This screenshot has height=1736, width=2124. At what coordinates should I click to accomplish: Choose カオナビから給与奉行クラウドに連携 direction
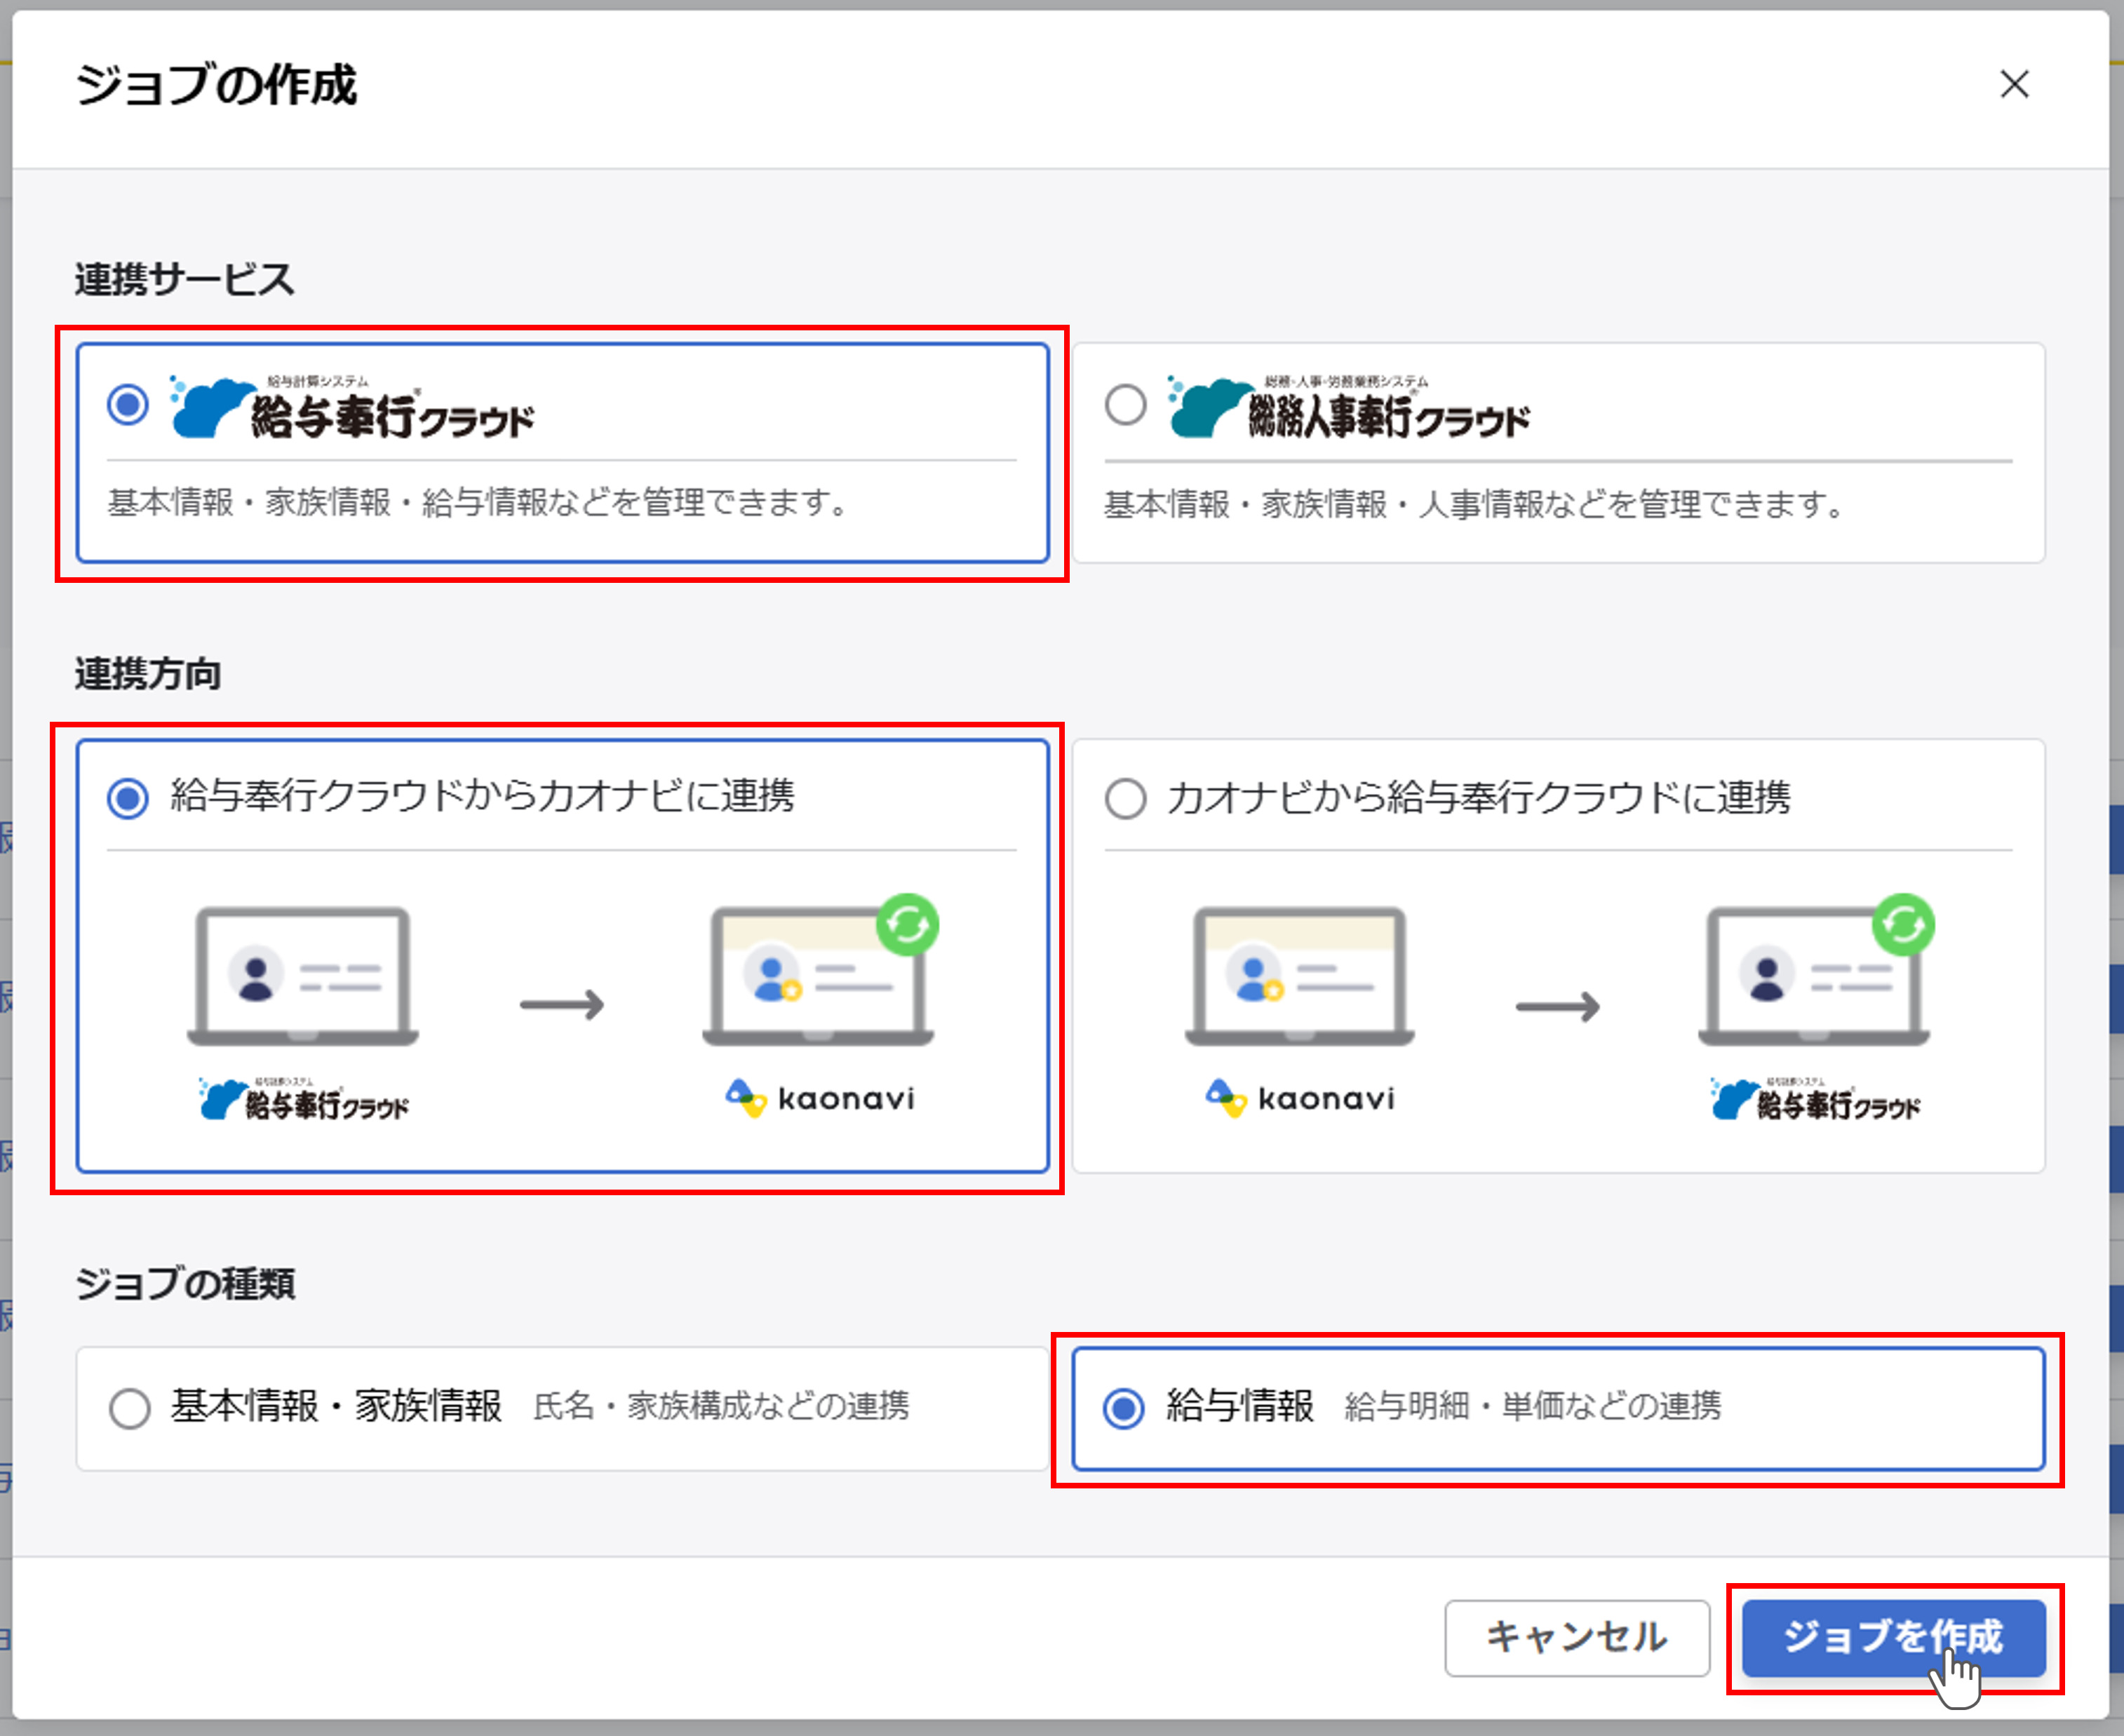click(x=1125, y=798)
